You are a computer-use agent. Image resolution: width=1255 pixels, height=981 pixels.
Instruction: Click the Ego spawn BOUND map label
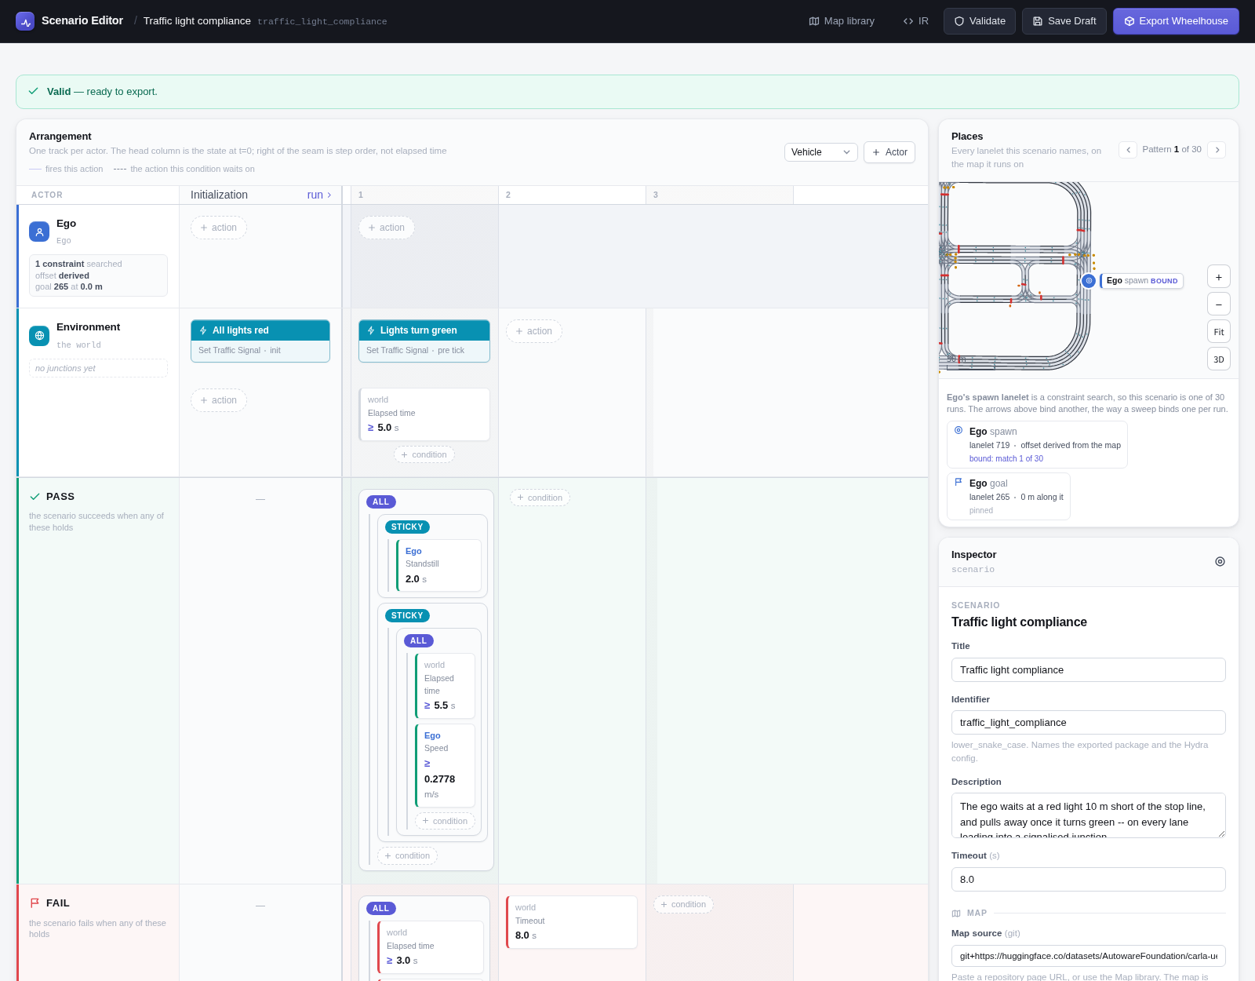pyautogui.click(x=1142, y=281)
